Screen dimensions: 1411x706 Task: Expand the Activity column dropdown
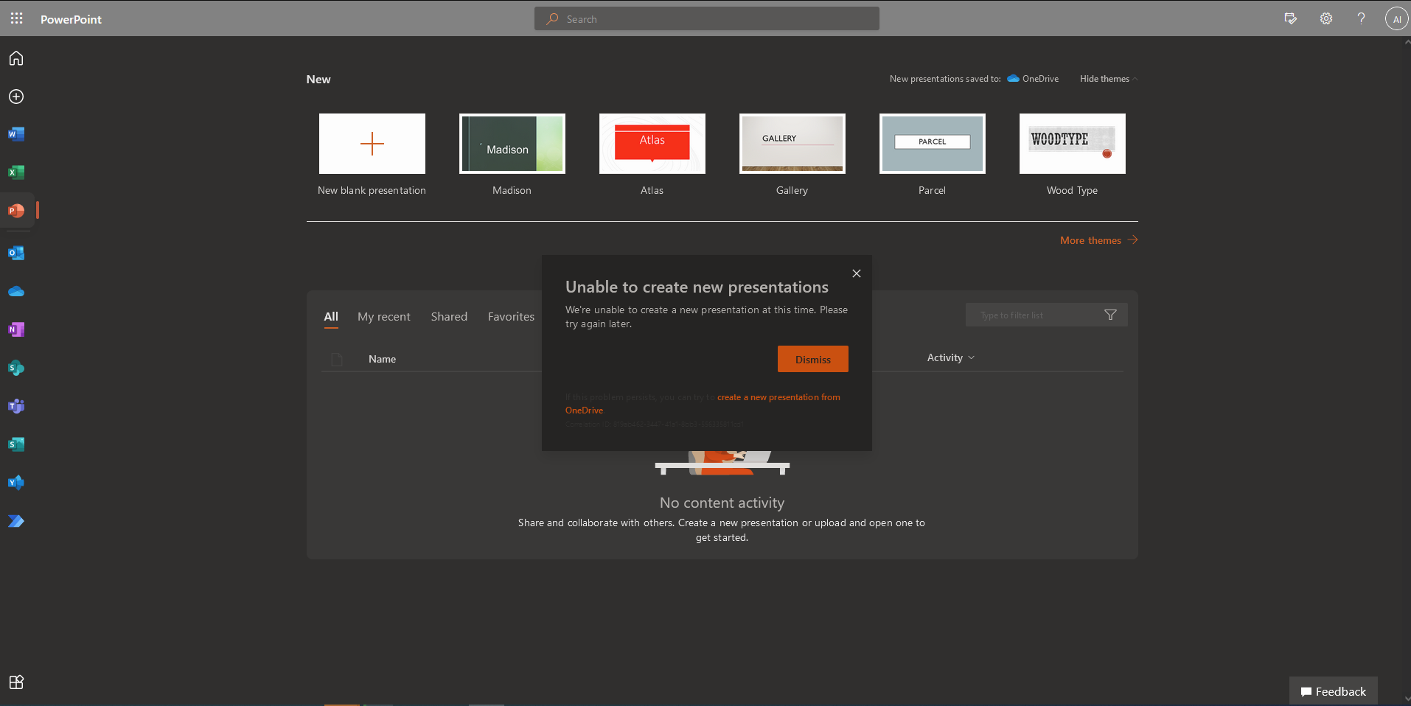950,357
